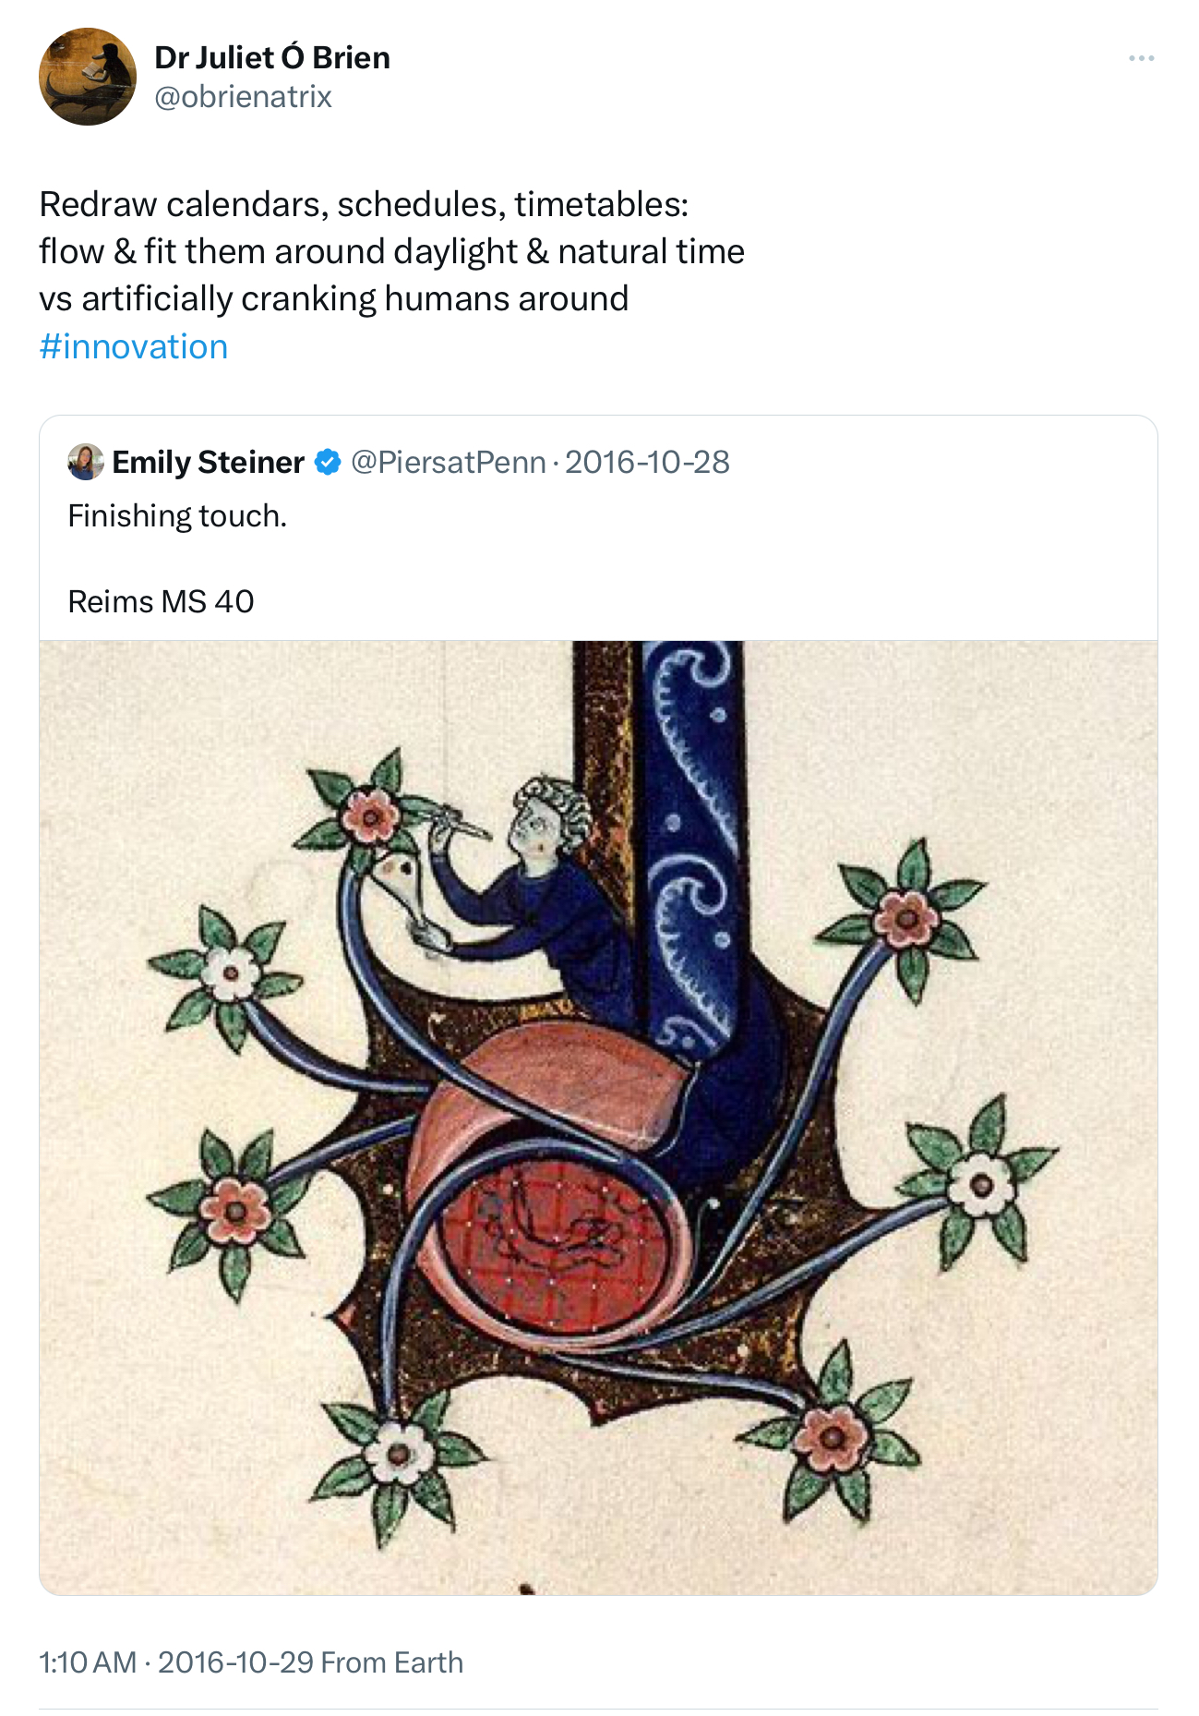
Task: Follow the #innovation hashtag link
Action: pyautogui.click(x=133, y=346)
